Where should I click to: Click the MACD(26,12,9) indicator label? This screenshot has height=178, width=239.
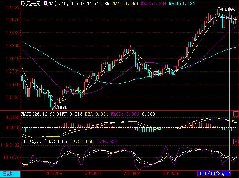(x=38, y=114)
